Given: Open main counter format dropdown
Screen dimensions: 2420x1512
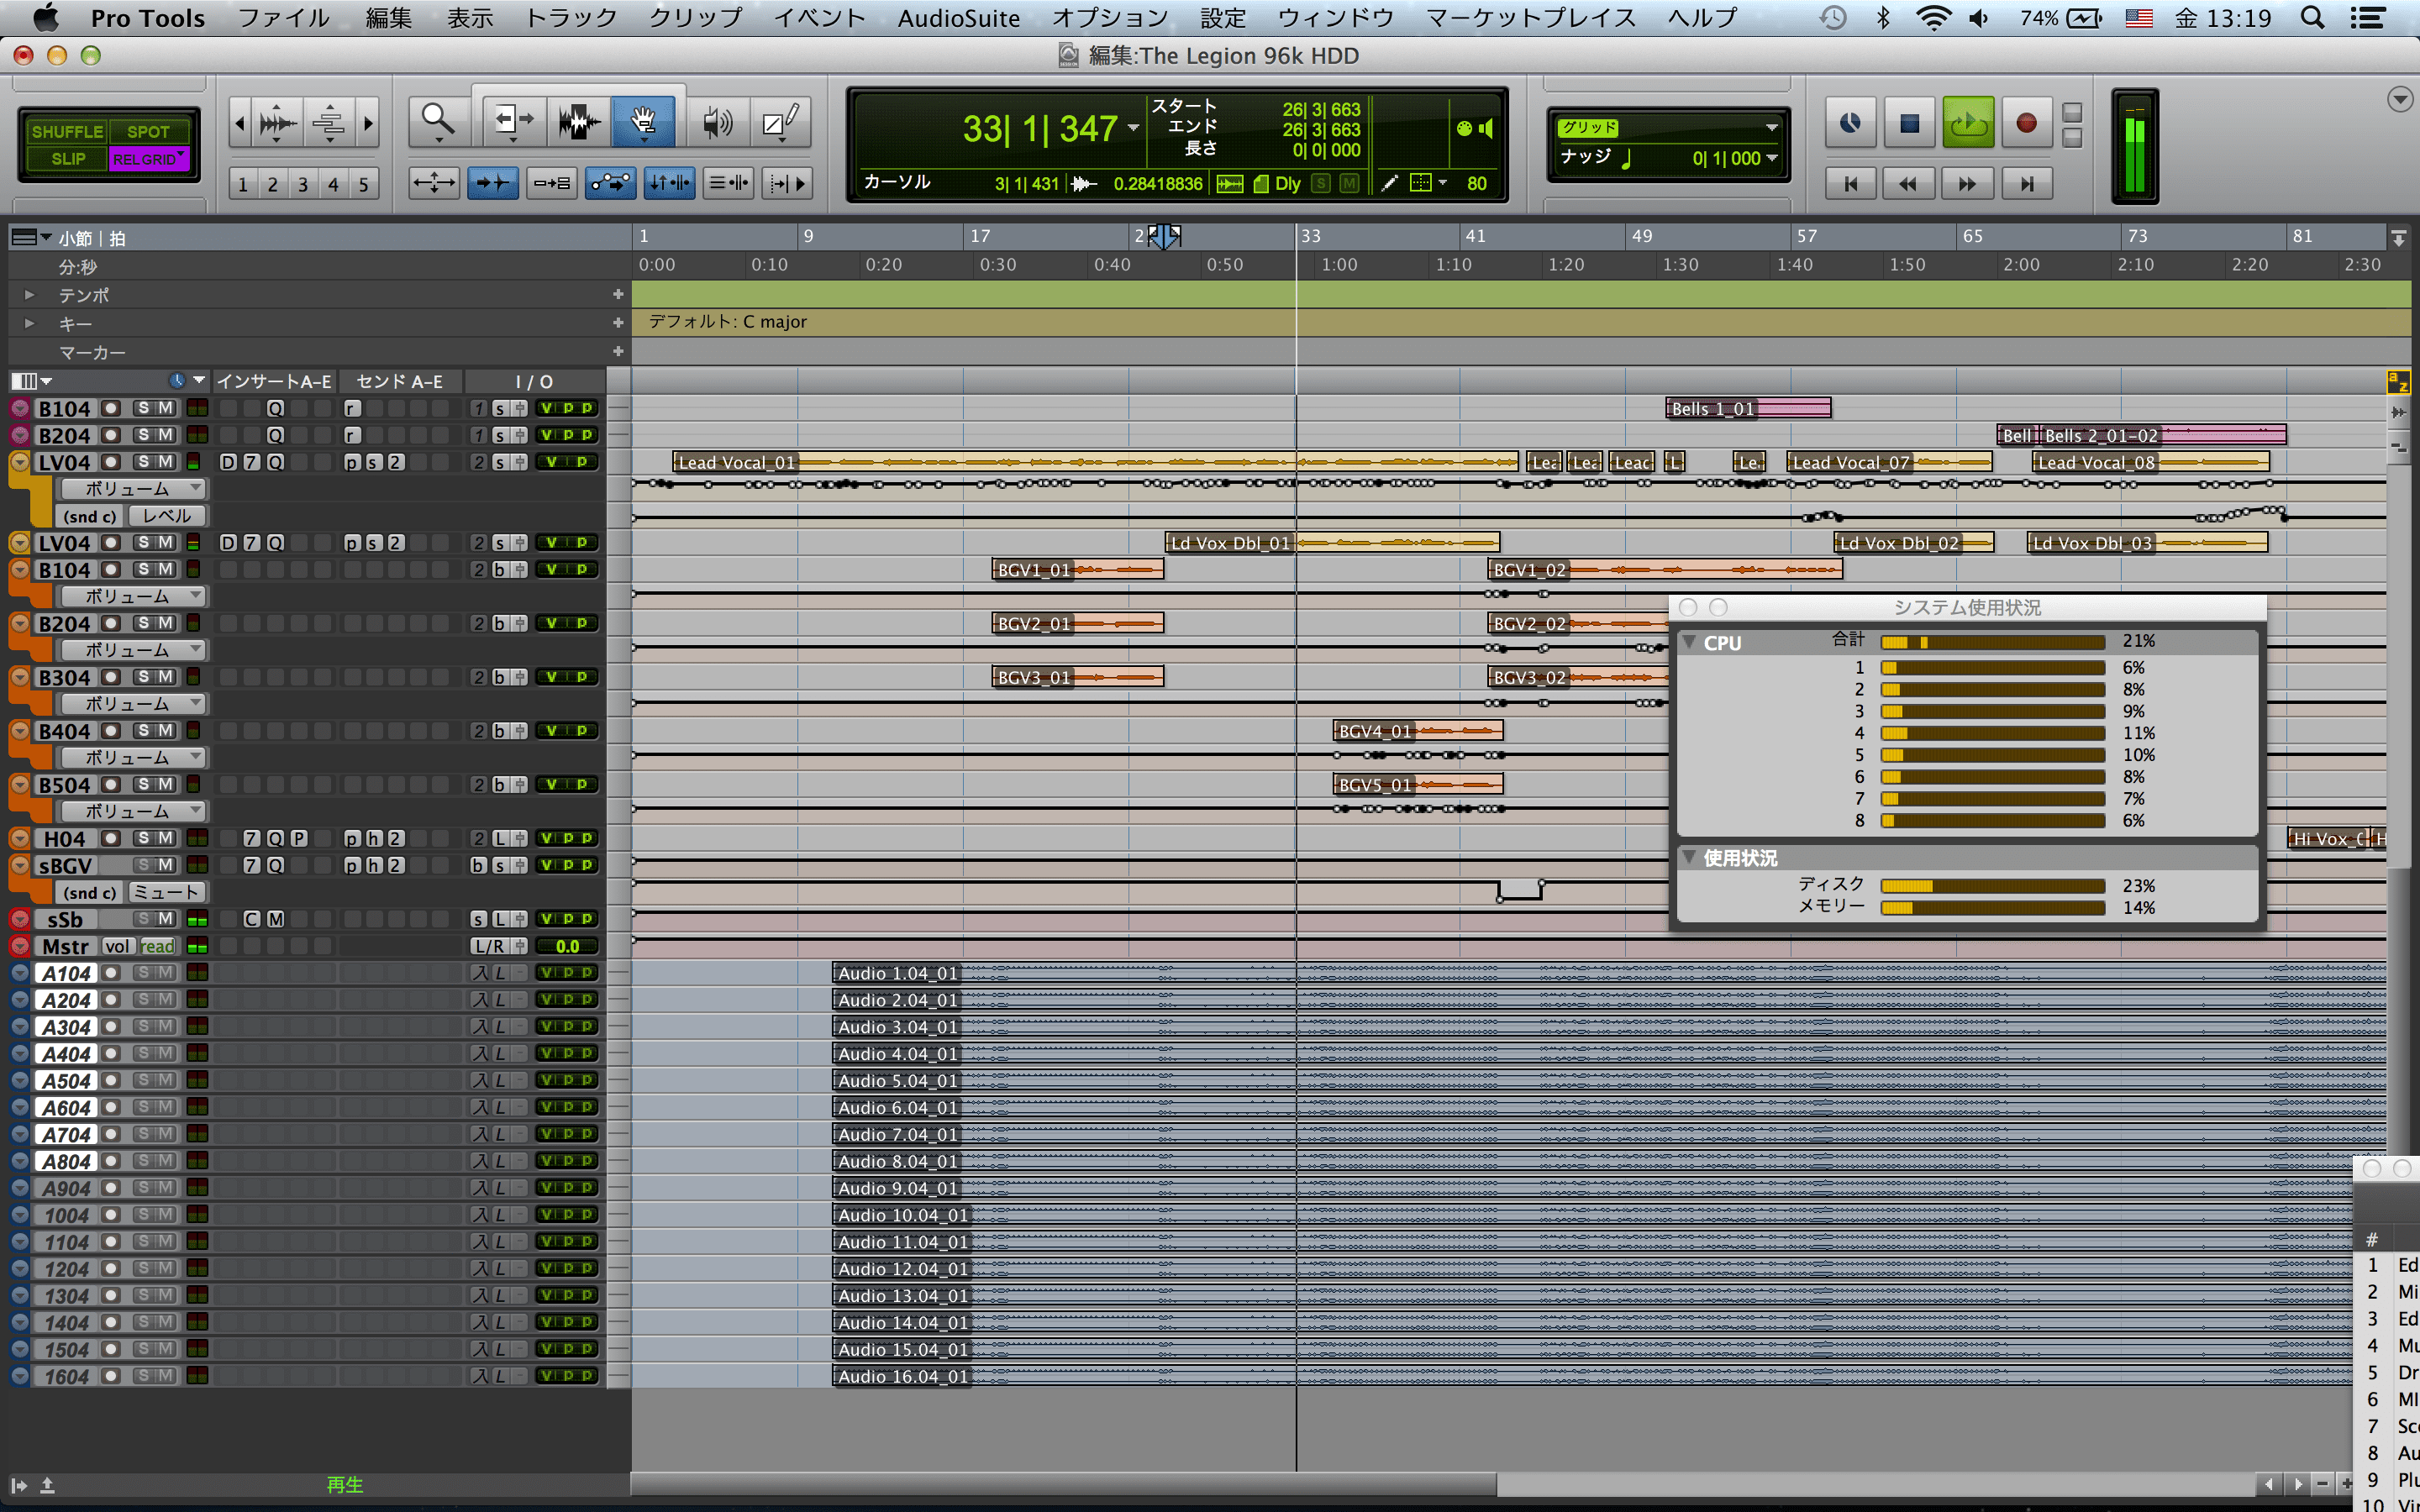Looking at the screenshot, I should coord(1133,128).
